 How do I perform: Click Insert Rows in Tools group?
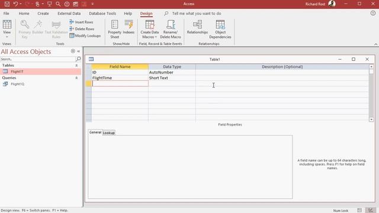[x=81, y=22]
